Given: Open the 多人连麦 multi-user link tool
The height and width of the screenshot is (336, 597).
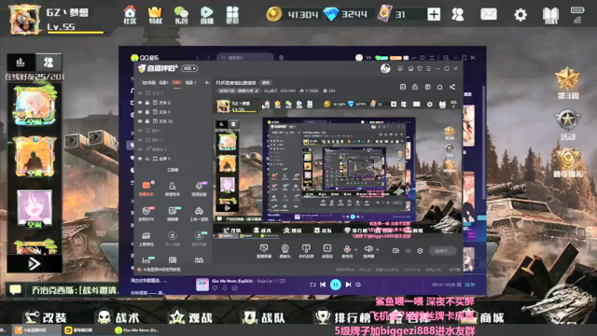Looking at the screenshot, I should point(172,239).
